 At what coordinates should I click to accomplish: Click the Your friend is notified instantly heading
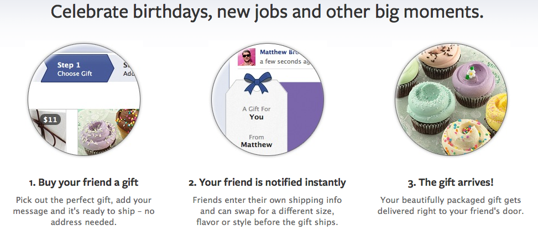point(267,182)
